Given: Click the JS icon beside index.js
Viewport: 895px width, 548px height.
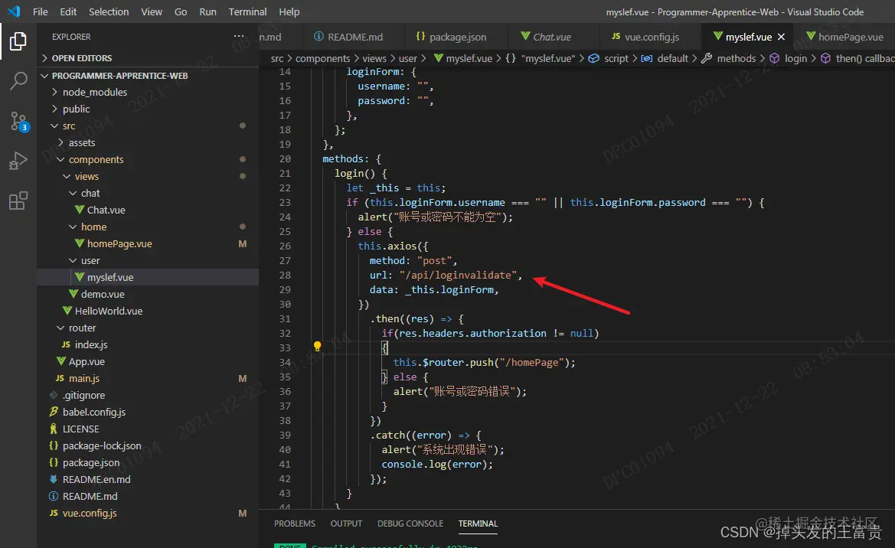Looking at the screenshot, I should click(x=66, y=344).
